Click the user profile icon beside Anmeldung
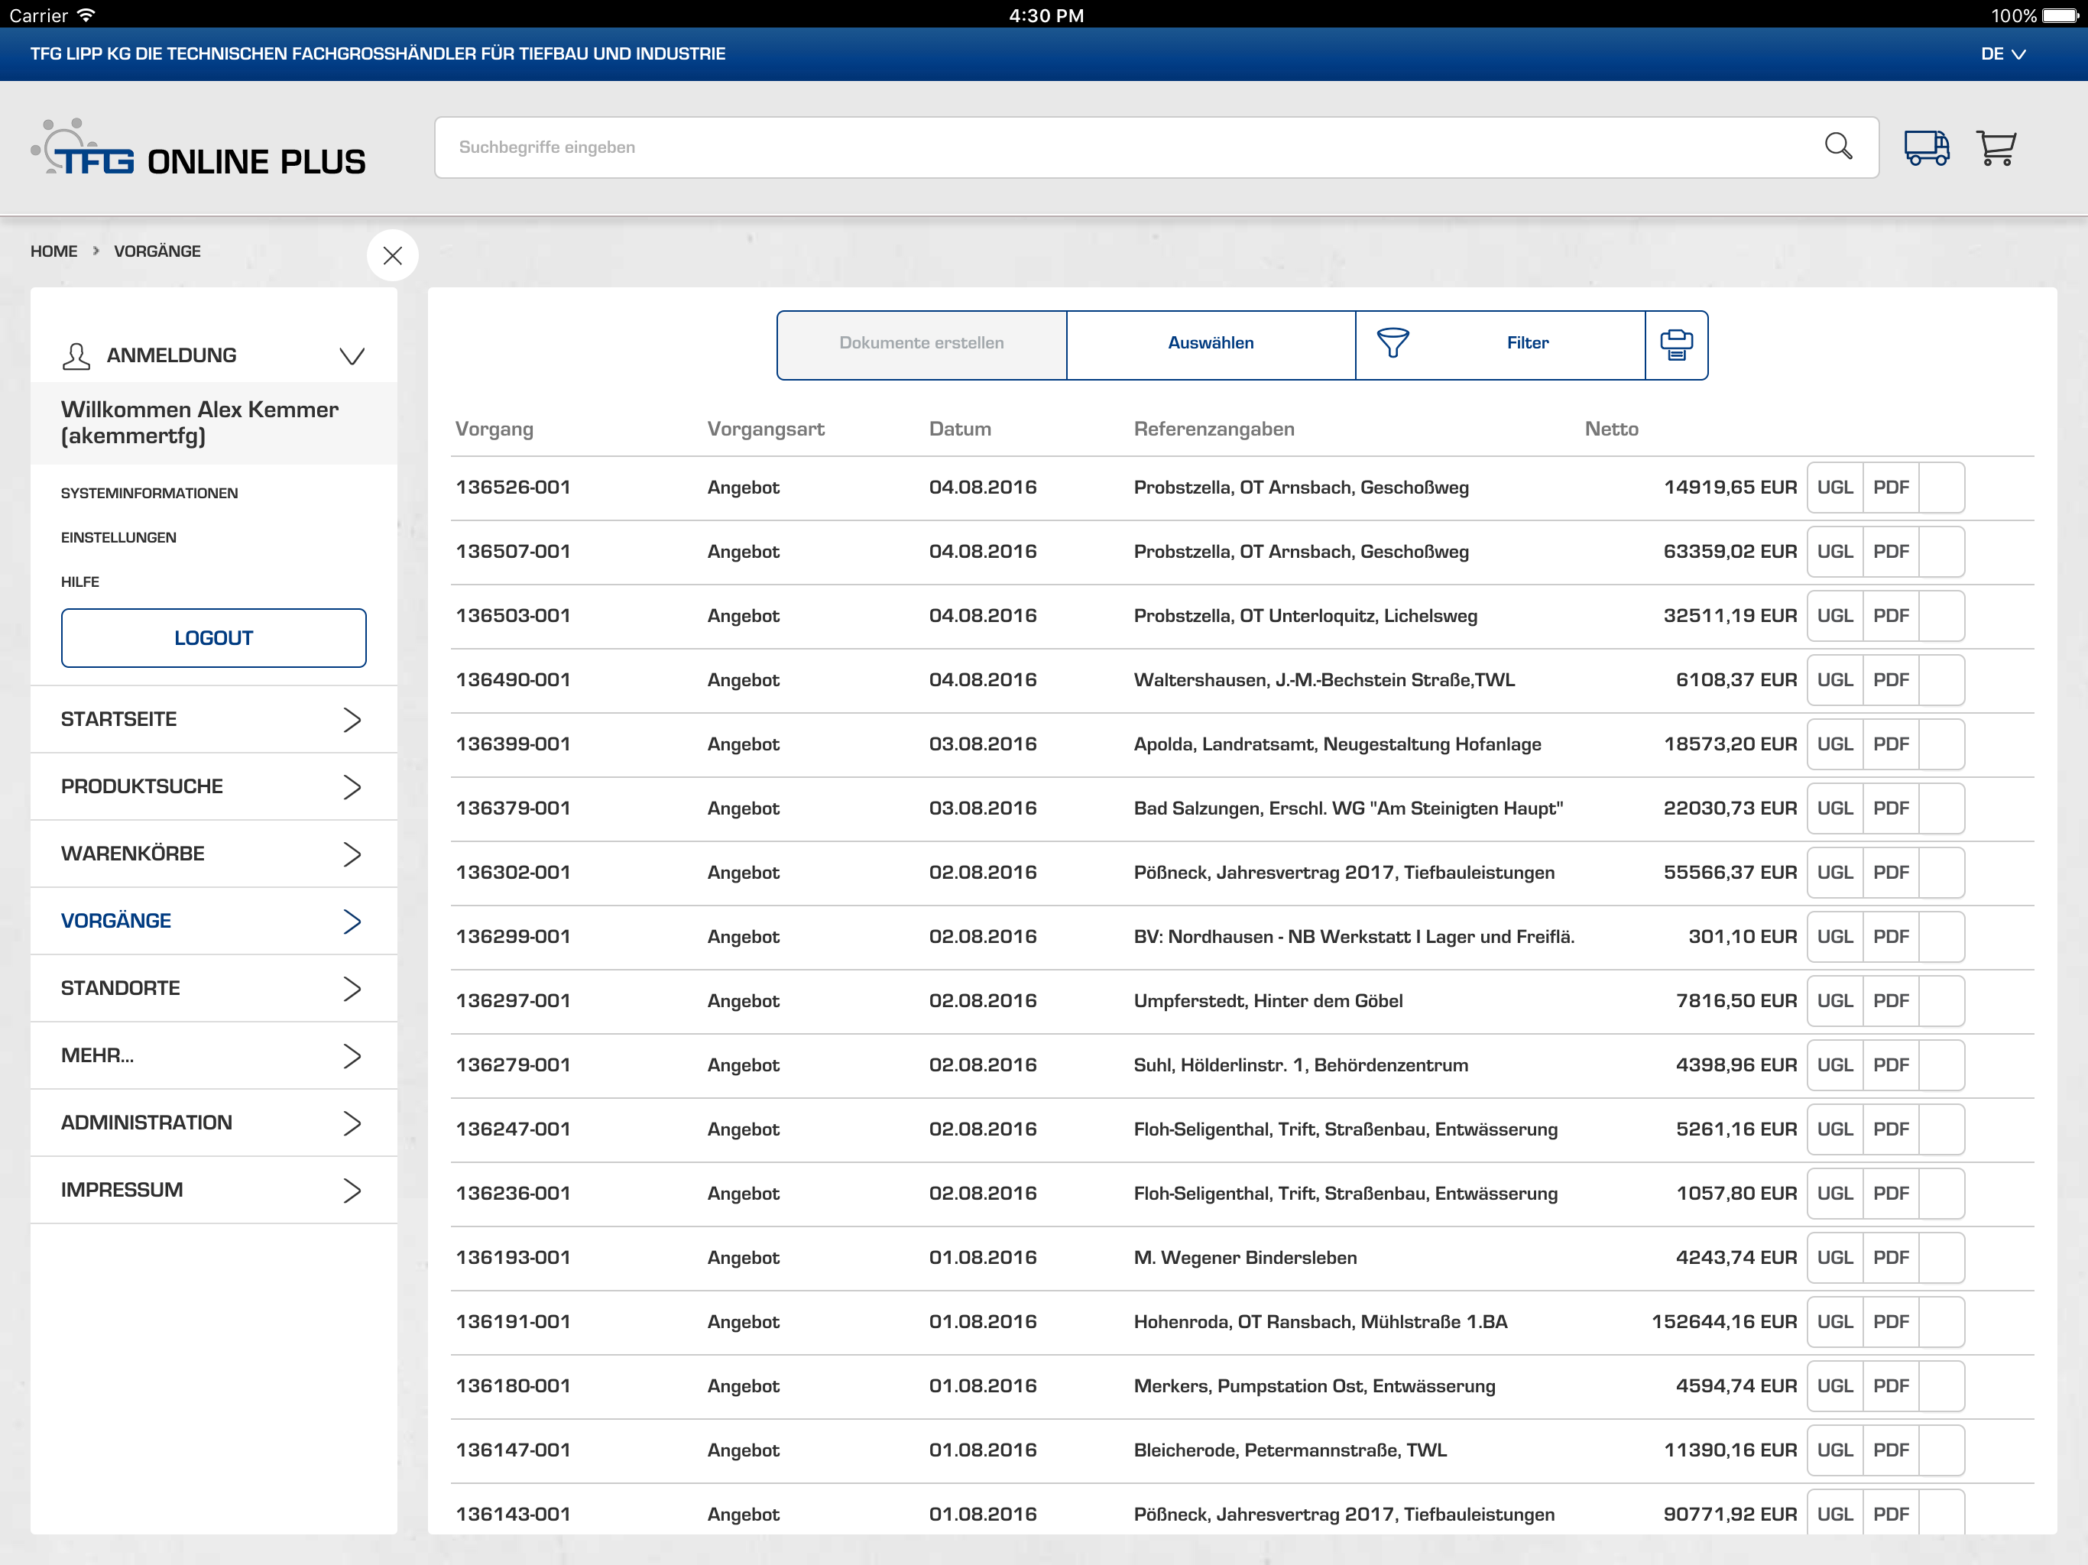Image resolution: width=2088 pixels, height=1565 pixels. pos(76,356)
